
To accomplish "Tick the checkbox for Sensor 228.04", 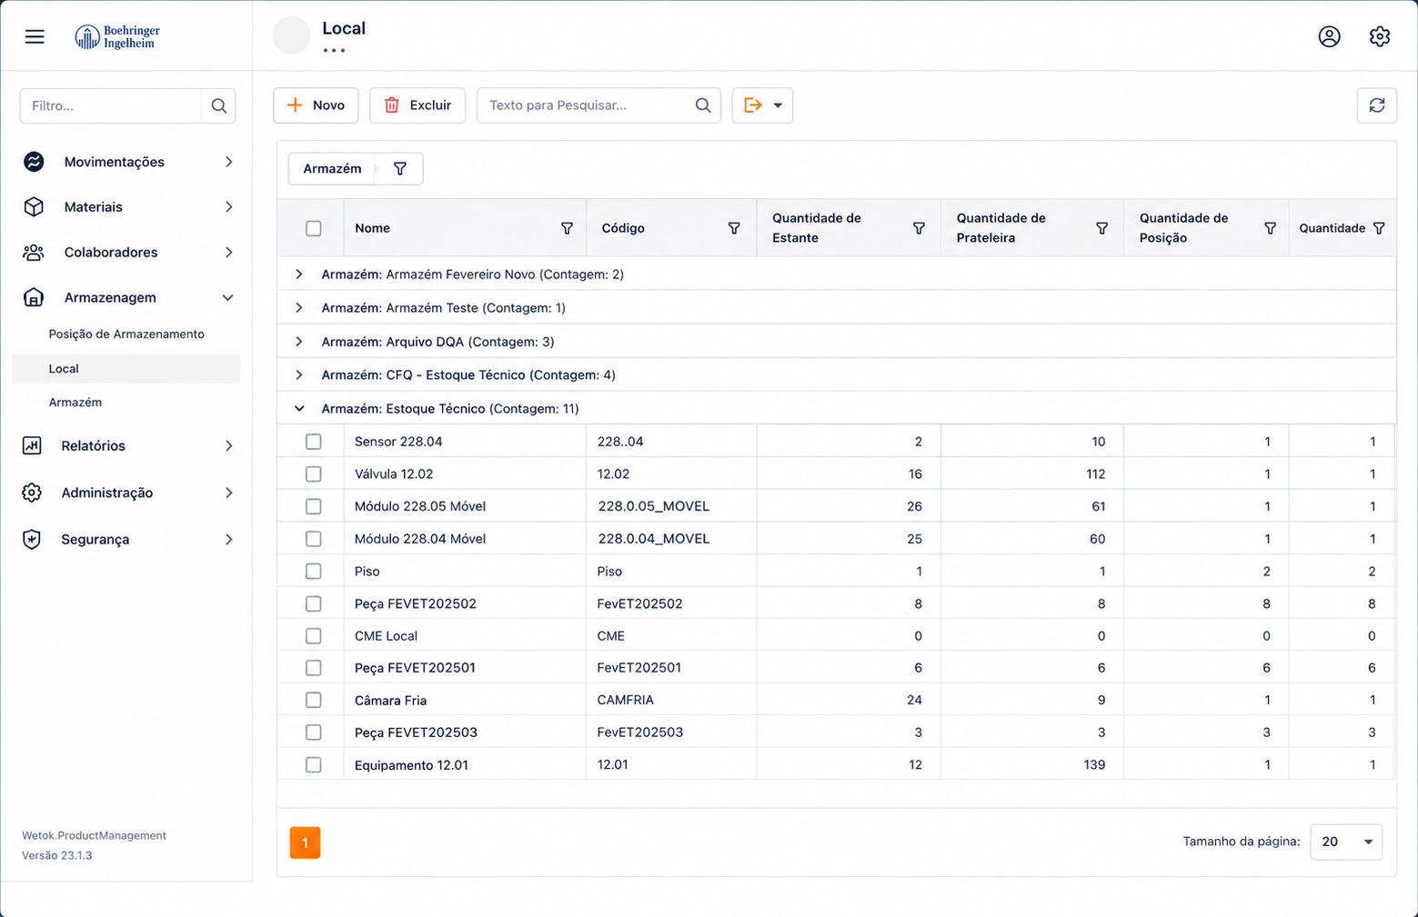I will [x=314, y=442].
